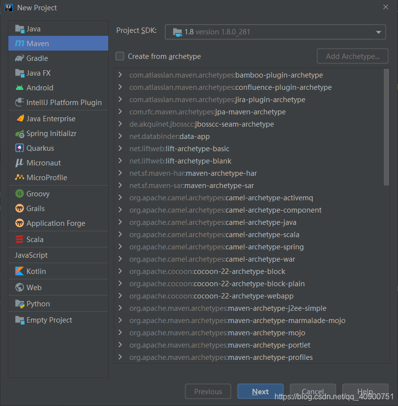Select Empty Project entry
Screen dimensions: 398x406
[58, 320]
